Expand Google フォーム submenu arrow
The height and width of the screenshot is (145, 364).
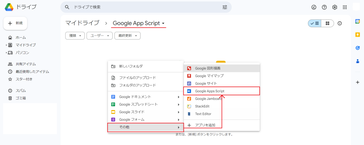click(x=179, y=120)
